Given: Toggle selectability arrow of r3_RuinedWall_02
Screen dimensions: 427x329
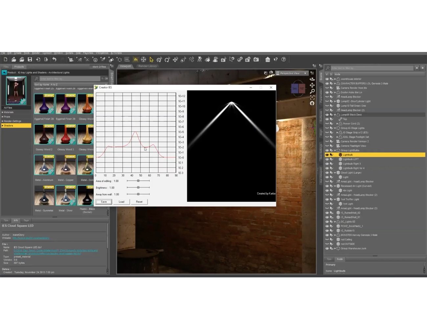Looking at the screenshot, I should [x=331, y=213].
